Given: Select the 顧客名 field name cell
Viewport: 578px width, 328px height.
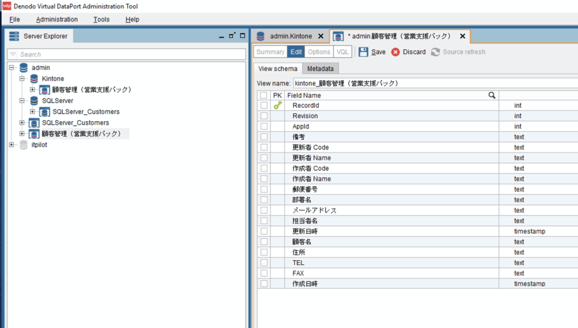Looking at the screenshot, I should 392,242.
